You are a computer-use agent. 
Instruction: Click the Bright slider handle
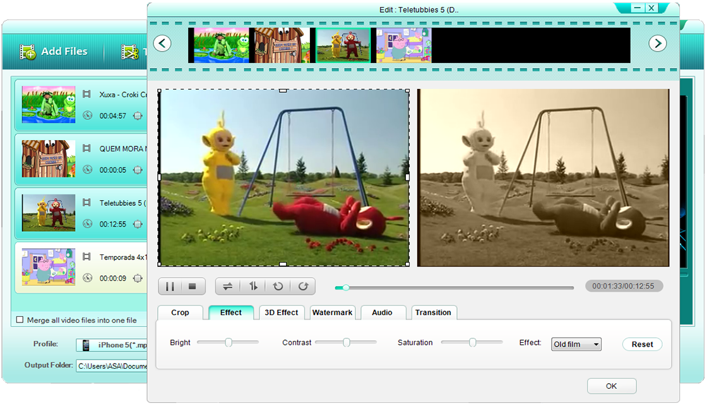[229, 342]
